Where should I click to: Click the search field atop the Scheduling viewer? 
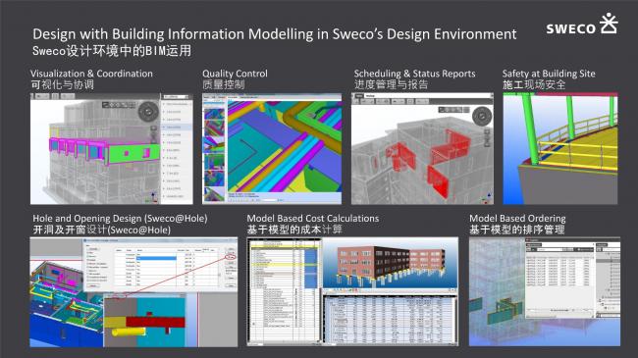tap(427, 95)
